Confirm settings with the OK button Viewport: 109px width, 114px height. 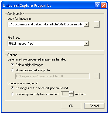click(x=71, y=106)
